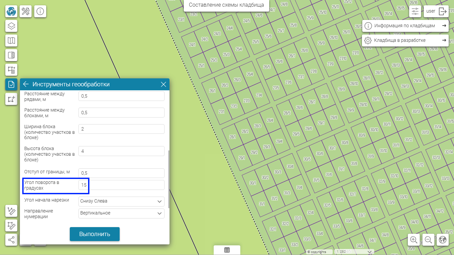This screenshot has height=255, width=454.
Task: Click the globe full extent button
Action: pyautogui.click(x=442, y=240)
